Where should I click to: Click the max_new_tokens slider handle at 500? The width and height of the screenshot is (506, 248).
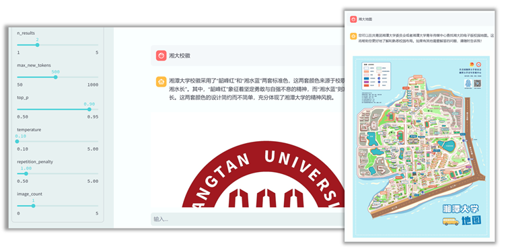click(55, 77)
